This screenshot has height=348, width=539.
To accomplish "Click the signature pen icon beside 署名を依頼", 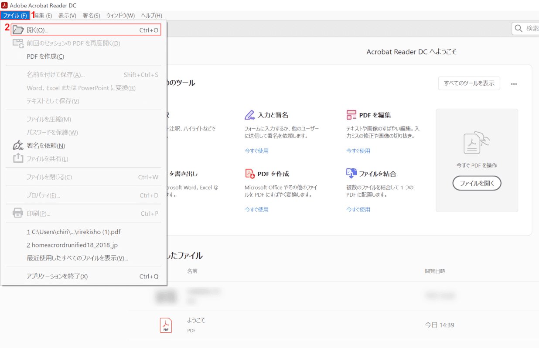I will (x=18, y=145).
